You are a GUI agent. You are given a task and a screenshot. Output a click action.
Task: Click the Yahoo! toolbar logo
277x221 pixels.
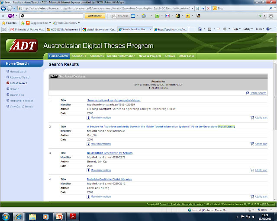point(11,16)
